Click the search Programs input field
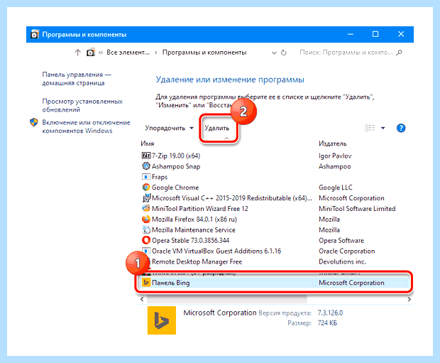 (346, 53)
